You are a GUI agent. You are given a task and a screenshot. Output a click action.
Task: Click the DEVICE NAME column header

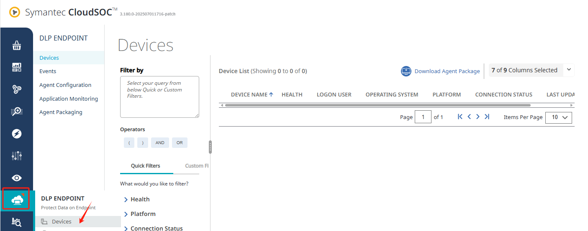(249, 94)
